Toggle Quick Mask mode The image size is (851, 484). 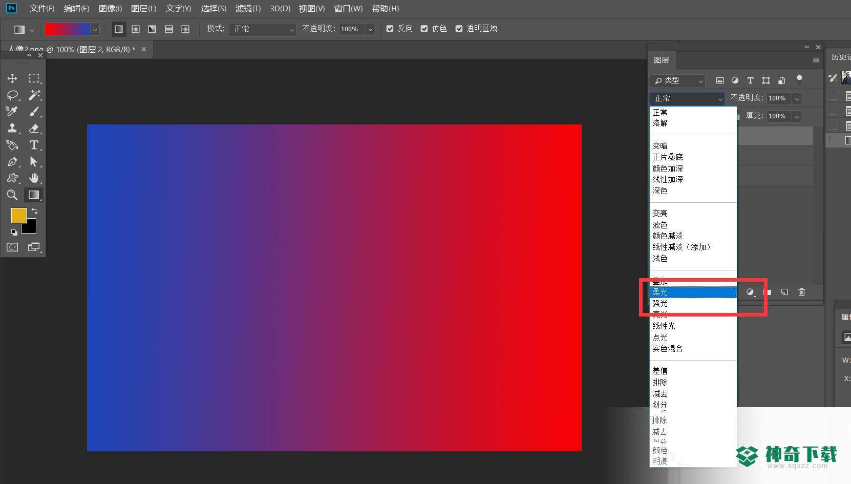12,247
